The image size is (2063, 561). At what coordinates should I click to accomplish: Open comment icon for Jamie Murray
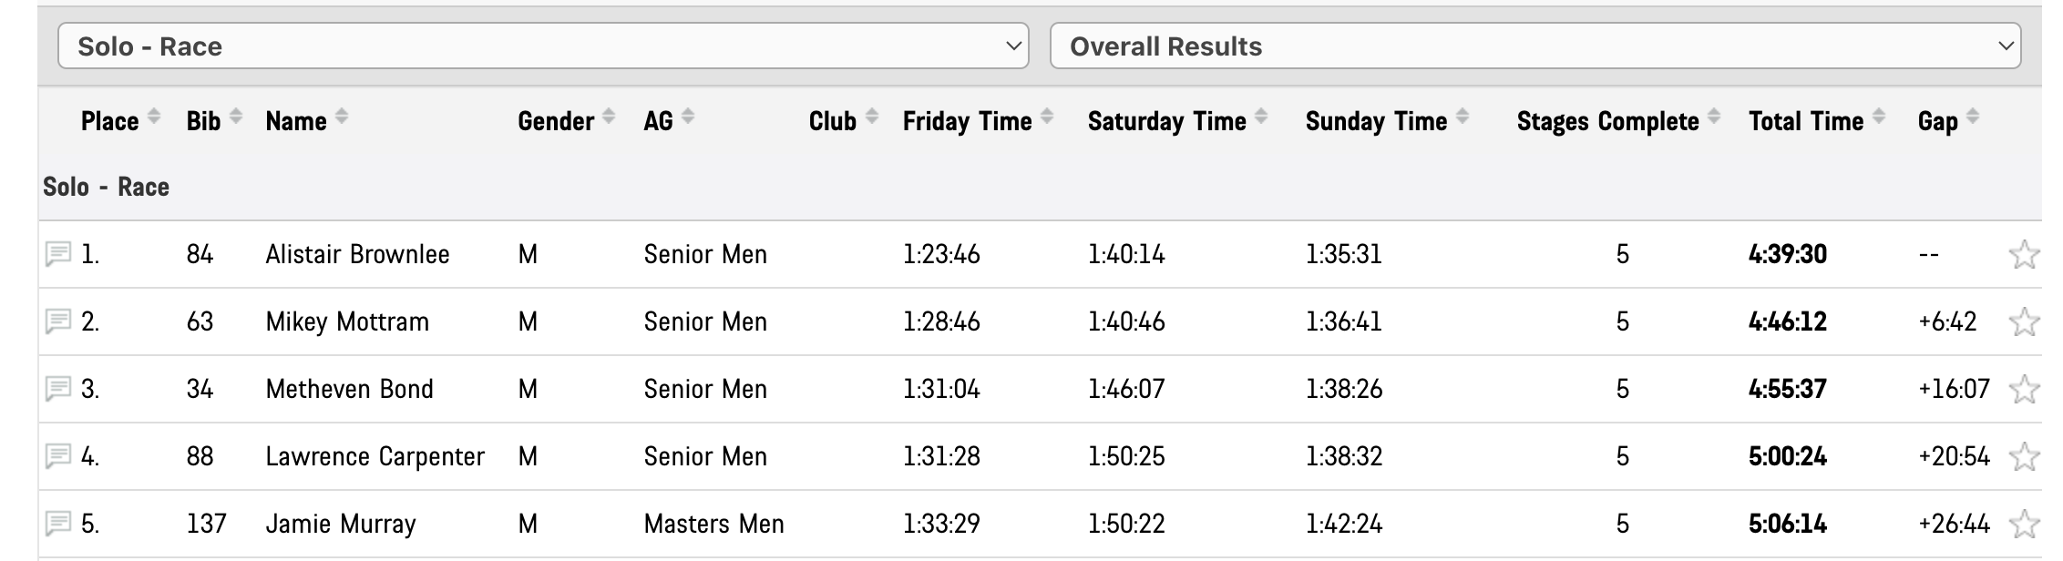pyautogui.click(x=58, y=523)
